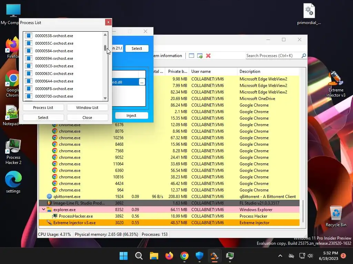Select ProcessHacker.exe process row
Screen dimensions: 353x264
point(169,216)
